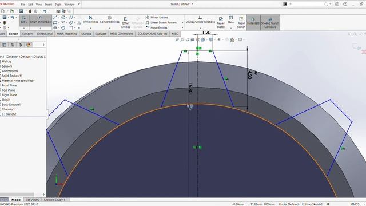Create a new document icon
The image size is (366, 206).
click(3, 11)
